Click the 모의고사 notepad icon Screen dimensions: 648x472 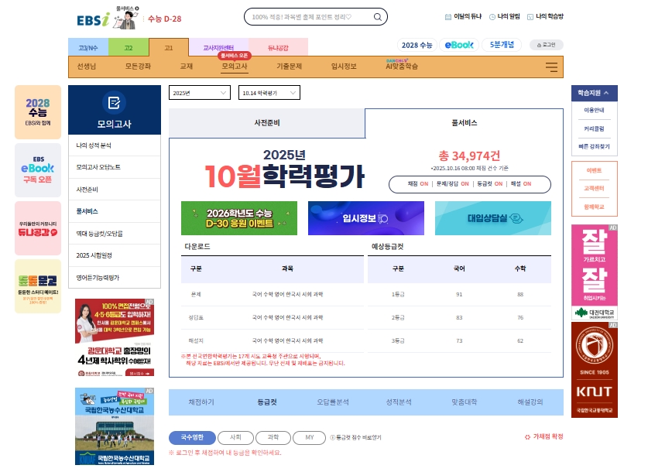tap(114, 102)
